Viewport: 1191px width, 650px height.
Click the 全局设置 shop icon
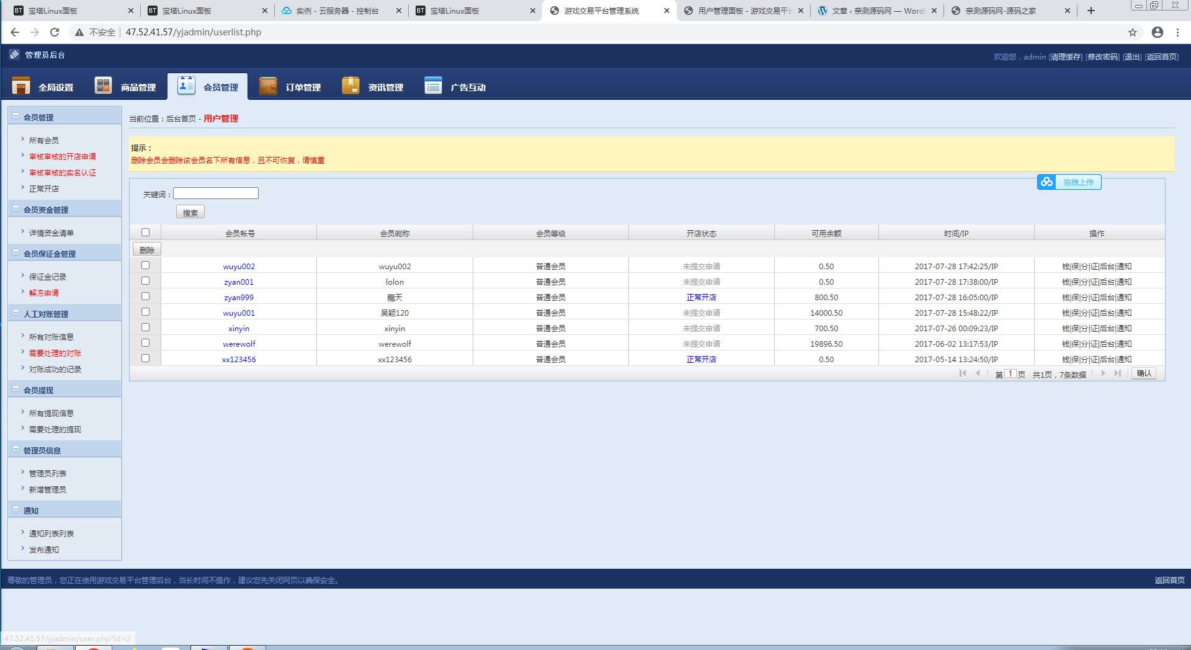(21, 86)
